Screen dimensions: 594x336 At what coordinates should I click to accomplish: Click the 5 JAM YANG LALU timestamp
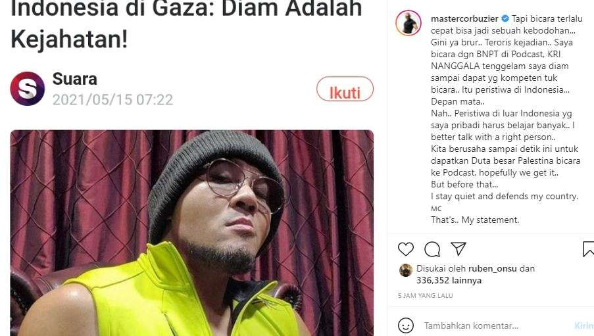coord(425,295)
